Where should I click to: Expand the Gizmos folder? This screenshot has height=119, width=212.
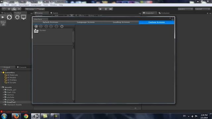4,95
